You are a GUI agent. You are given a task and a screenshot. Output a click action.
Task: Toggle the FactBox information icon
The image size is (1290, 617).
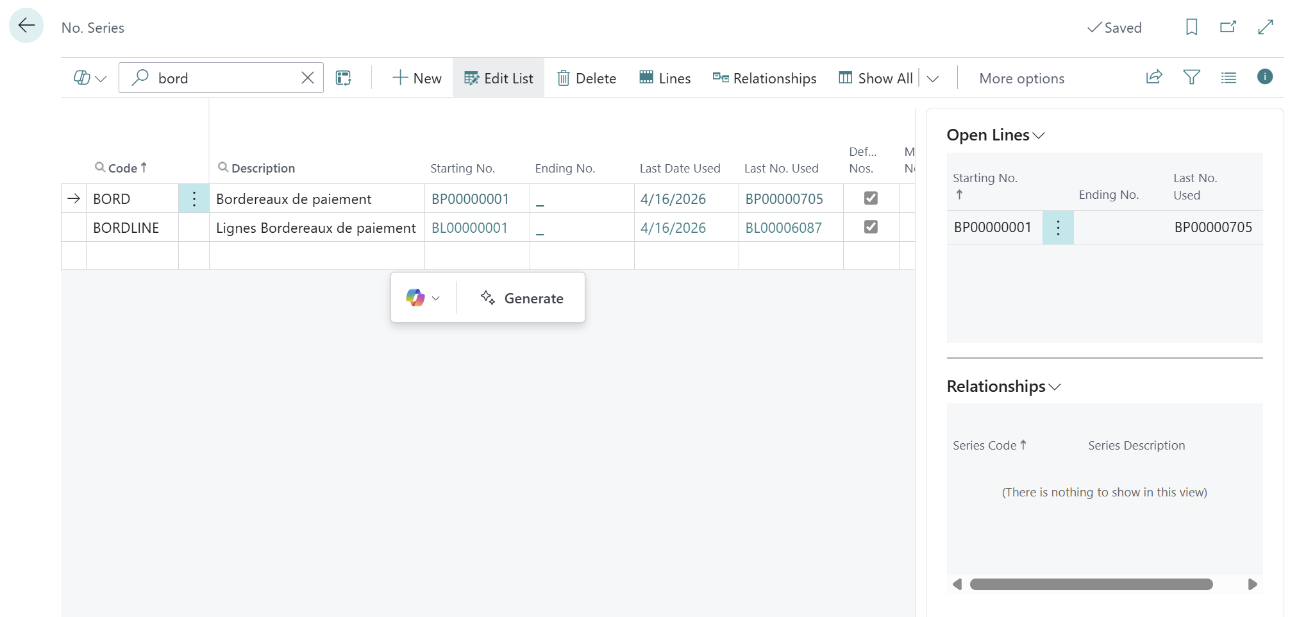[x=1264, y=77]
